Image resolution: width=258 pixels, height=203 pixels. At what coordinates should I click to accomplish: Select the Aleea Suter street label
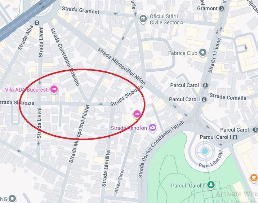pyautogui.click(x=119, y=181)
